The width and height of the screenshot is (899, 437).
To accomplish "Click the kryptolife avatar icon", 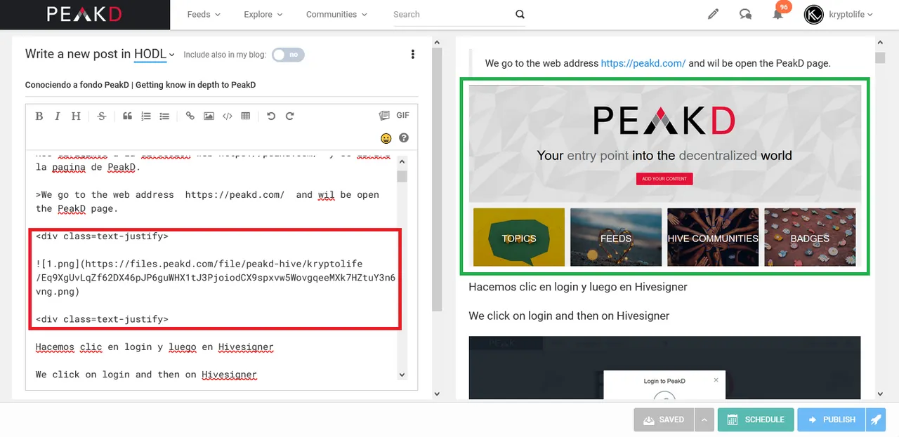I will [813, 14].
